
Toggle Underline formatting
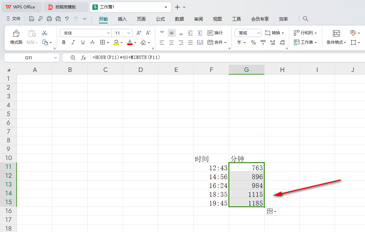[x=83, y=42]
